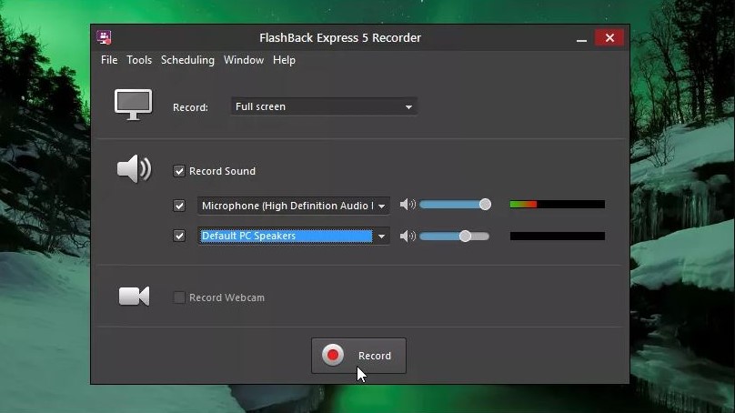Uncheck the Microphone source checkbox
735x413 pixels.
click(x=179, y=206)
